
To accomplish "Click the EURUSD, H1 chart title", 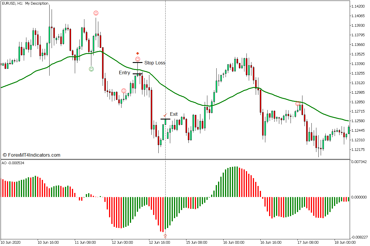I will pyautogui.click(x=25, y=3).
